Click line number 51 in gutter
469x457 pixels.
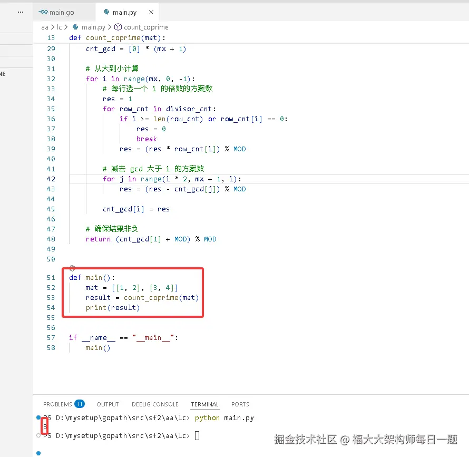tap(51, 278)
